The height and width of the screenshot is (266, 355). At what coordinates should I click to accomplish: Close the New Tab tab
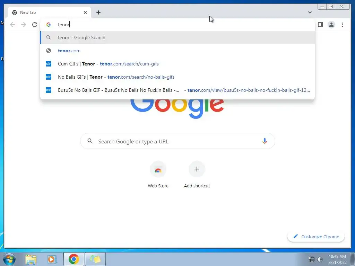(85, 12)
